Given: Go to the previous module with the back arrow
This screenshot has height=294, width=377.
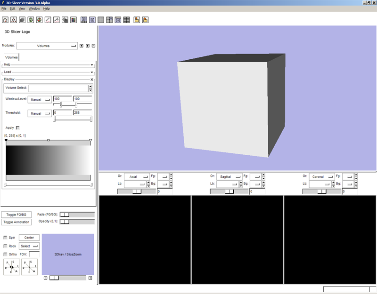Looking at the screenshot, I should pyautogui.click(x=82, y=46).
